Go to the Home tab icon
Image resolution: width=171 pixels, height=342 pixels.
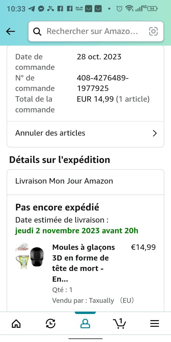(x=16, y=324)
